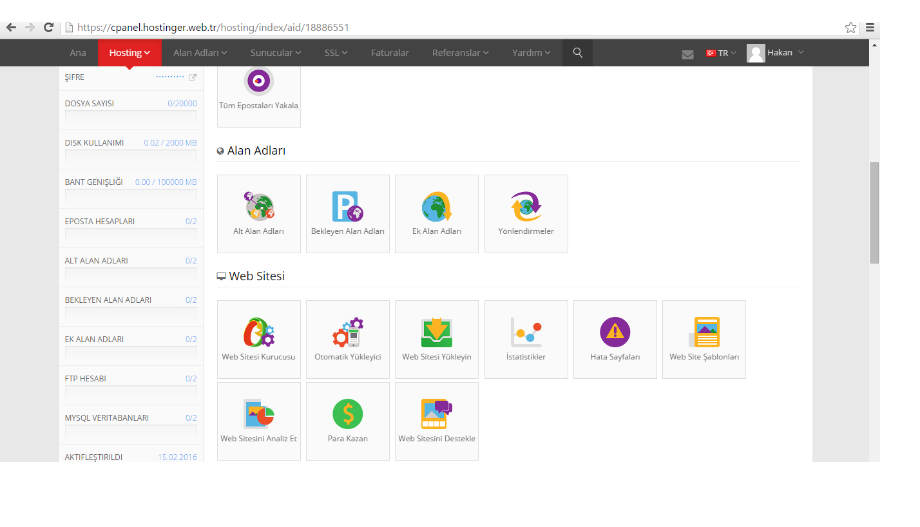920x527 pixels.
Task: Open Alt Alan Adları
Action: coord(259,214)
